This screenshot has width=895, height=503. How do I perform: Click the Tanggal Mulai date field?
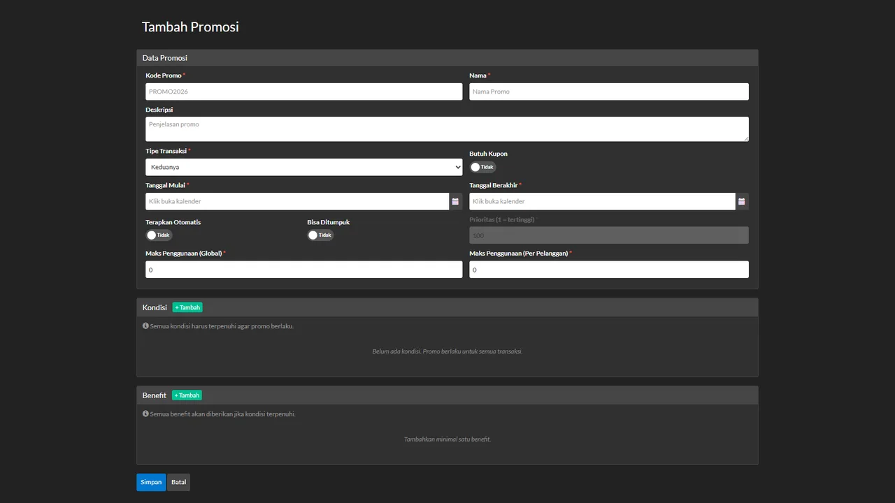point(297,201)
